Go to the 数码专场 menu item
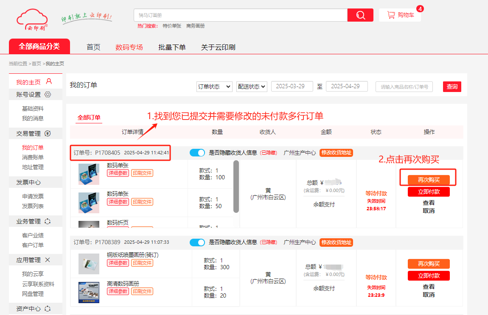This screenshot has height=315, width=488. (129, 47)
